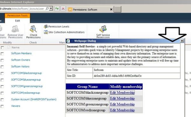This screenshot has width=191, height=117.
Task: Open a new blank browser tab
Action: point(117,9)
